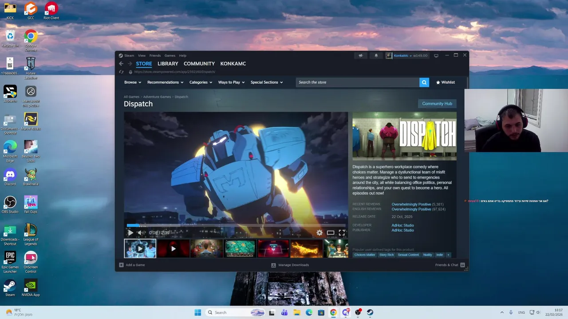This screenshot has height=319, width=568.
Task: Select the second trailer video thumbnail
Action: (x=174, y=249)
